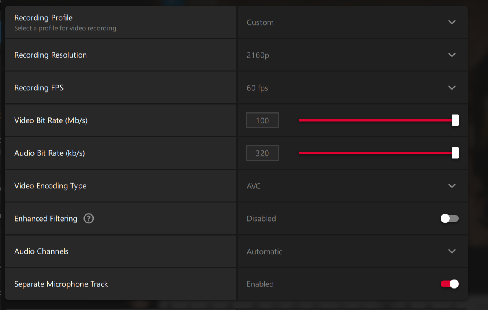Click the Video Bit Rate value field
The image size is (488, 310).
tap(262, 120)
